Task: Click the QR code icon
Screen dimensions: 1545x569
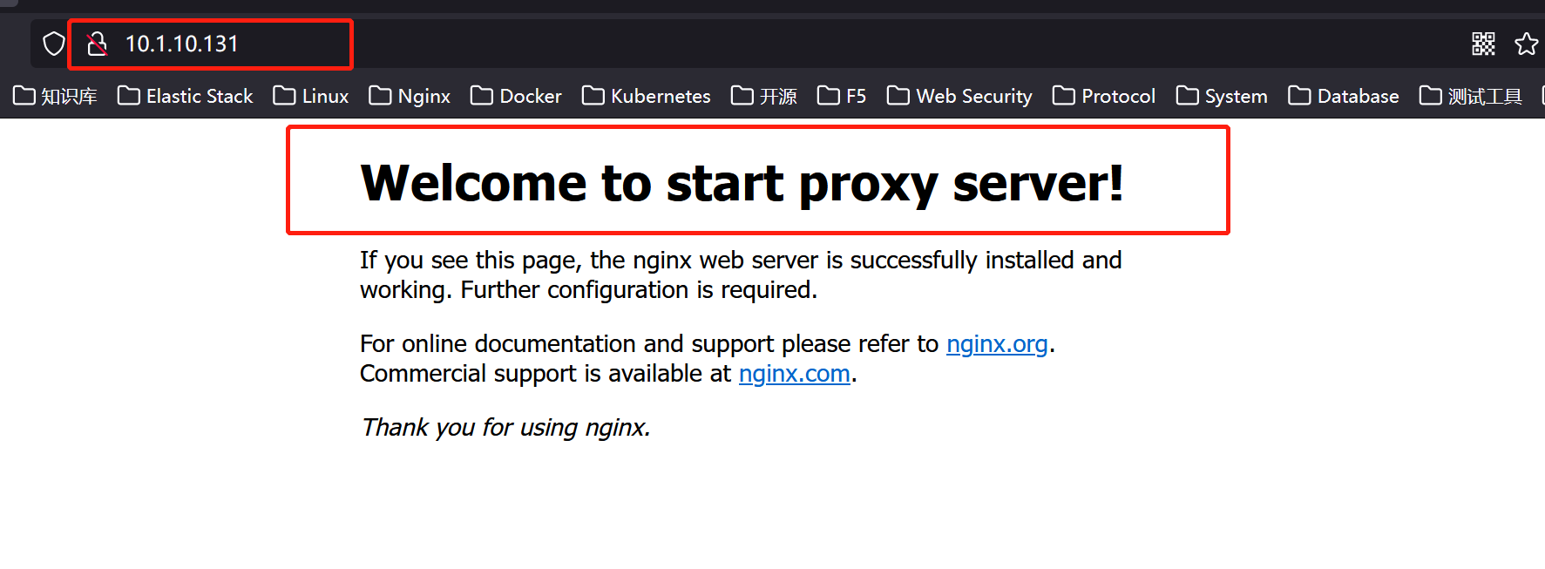Action: (x=1483, y=44)
